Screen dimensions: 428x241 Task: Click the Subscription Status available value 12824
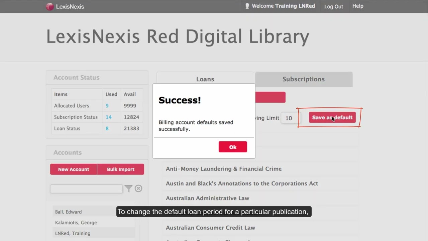pyautogui.click(x=131, y=117)
